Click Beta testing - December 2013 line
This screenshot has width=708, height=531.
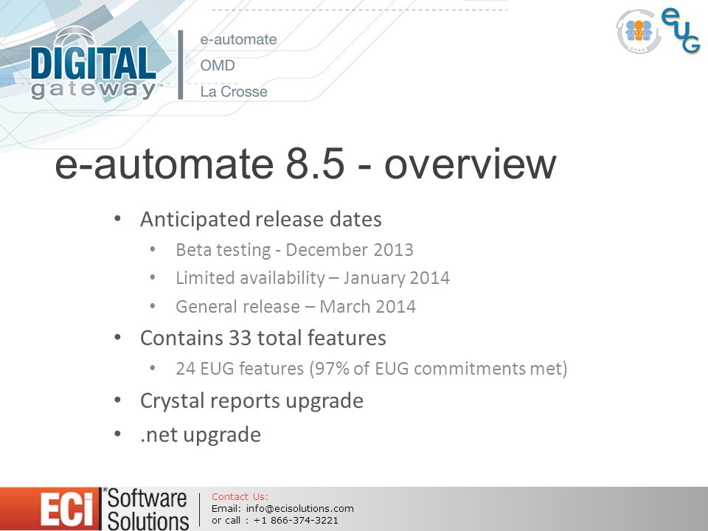(x=294, y=250)
